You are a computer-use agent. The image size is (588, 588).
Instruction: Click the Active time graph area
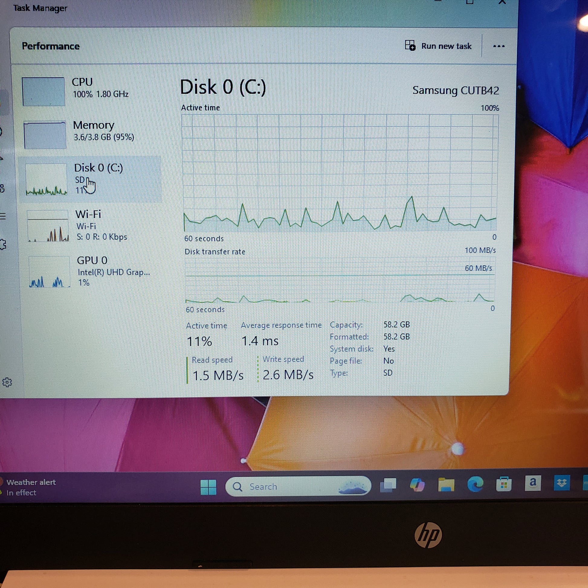(340, 173)
